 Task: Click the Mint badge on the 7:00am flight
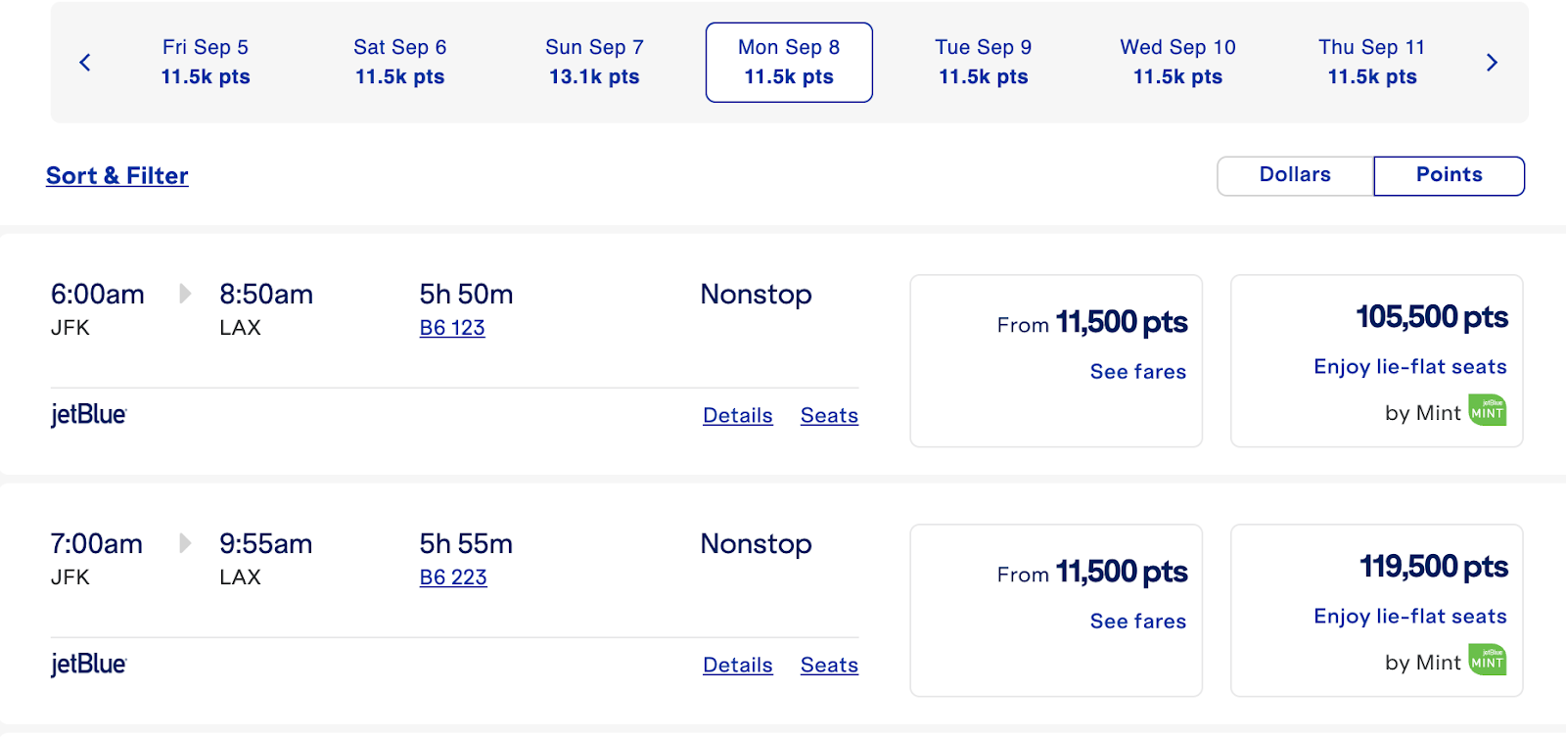[1488, 661]
